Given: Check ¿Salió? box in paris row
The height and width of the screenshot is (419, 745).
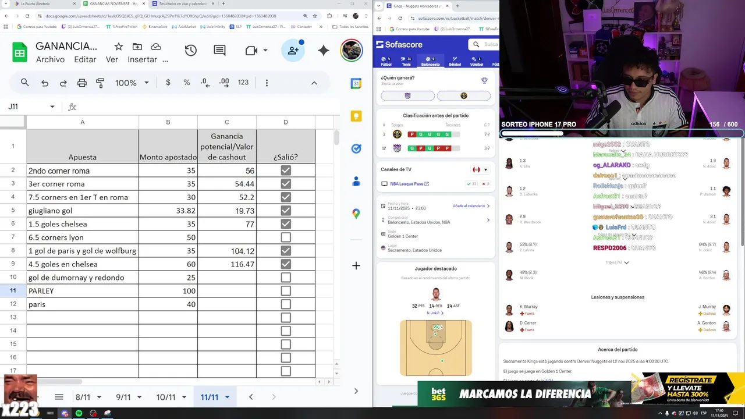Looking at the screenshot, I should tap(286, 304).
